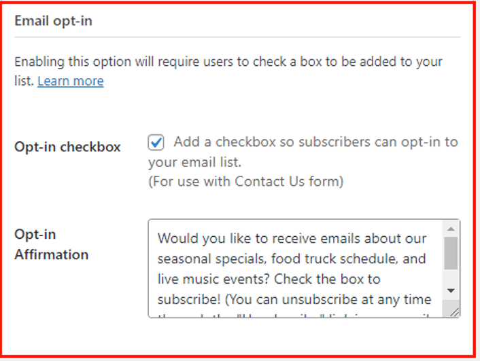
Task: Click the scrollbar track below the thumb
Action: (450, 277)
